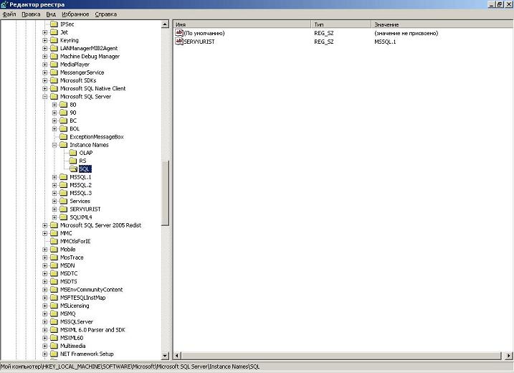This screenshot has width=514, height=373.
Task: Click the tree scrollbar up arrow
Action: [x=165, y=24]
